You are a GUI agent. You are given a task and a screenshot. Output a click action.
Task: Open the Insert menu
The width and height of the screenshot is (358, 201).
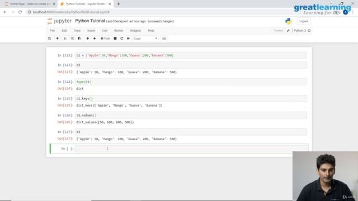click(91, 31)
